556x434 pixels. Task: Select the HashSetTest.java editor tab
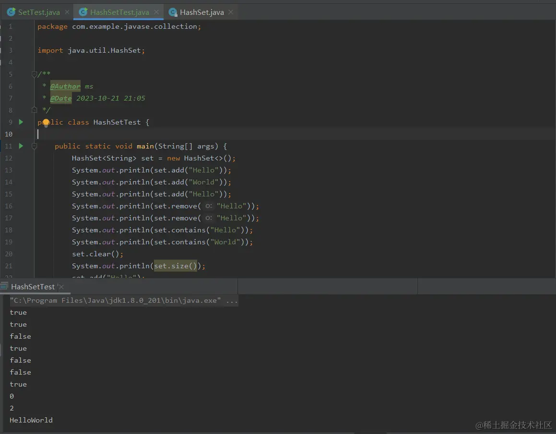119,12
